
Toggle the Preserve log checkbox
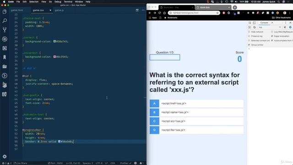point(249,36)
